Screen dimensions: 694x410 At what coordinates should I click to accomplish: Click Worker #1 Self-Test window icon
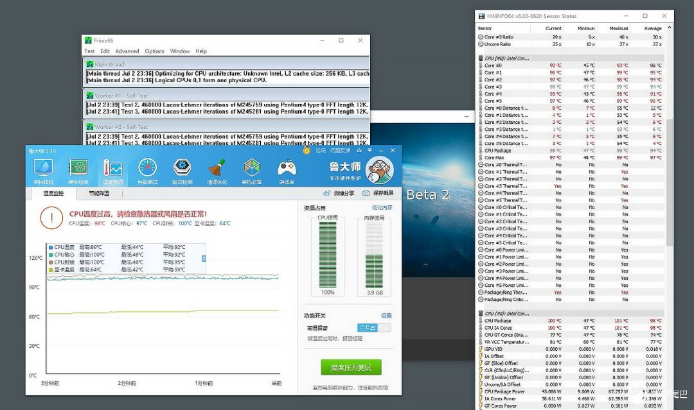90,96
